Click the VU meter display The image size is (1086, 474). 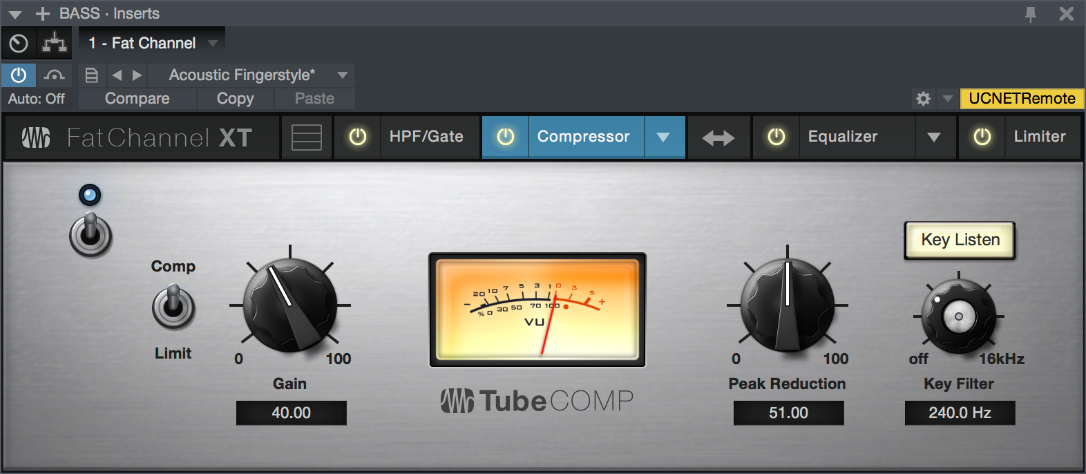[x=537, y=310]
